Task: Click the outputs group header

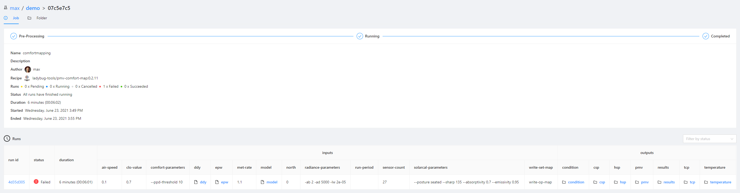Action: click(647, 153)
